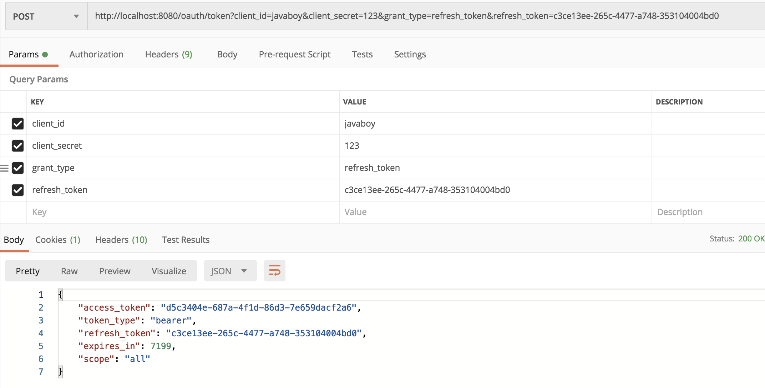
Task: Switch to the Preview response view
Action: [115, 271]
